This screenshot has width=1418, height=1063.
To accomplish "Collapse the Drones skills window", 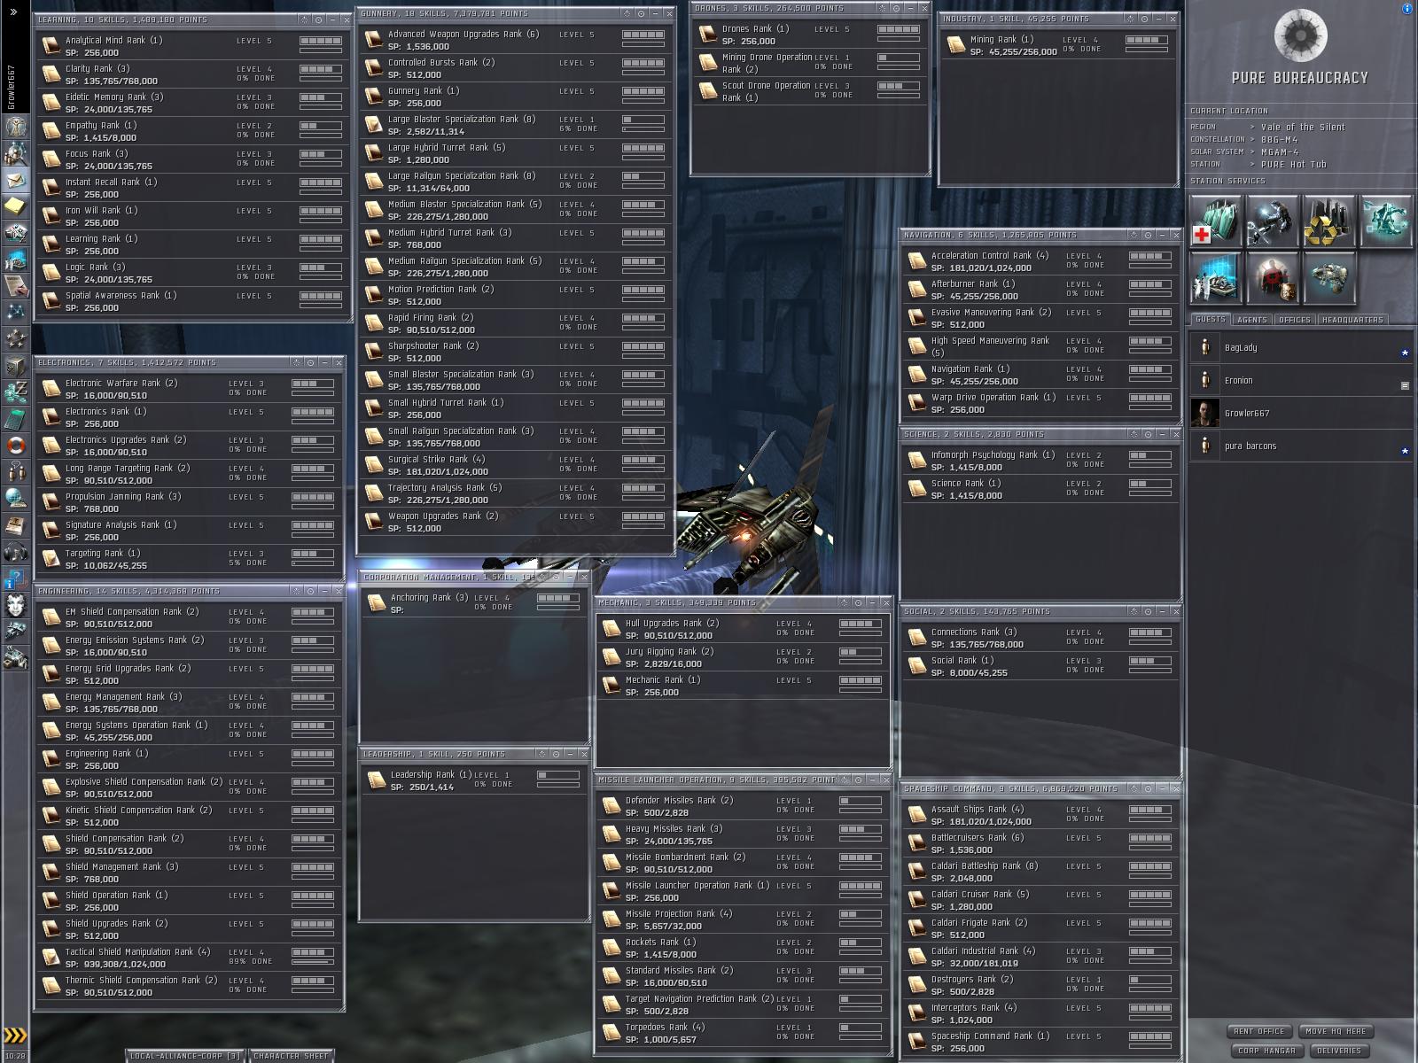I will [x=912, y=8].
